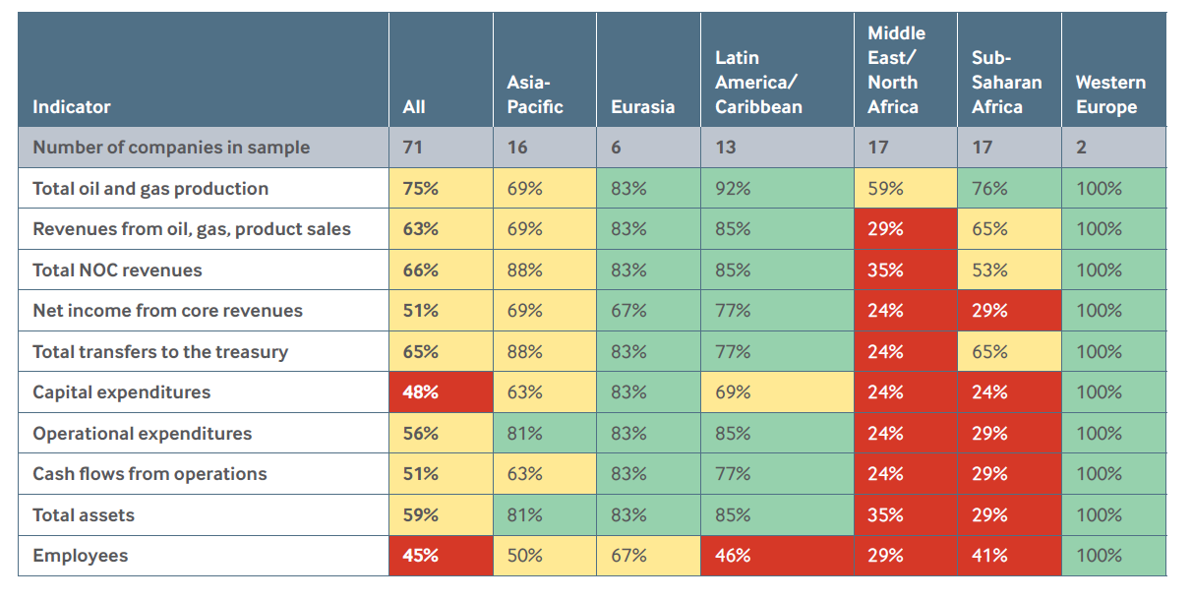The height and width of the screenshot is (600, 1192).
Task: Select the Total NOC revenues row label
Action: point(117,270)
